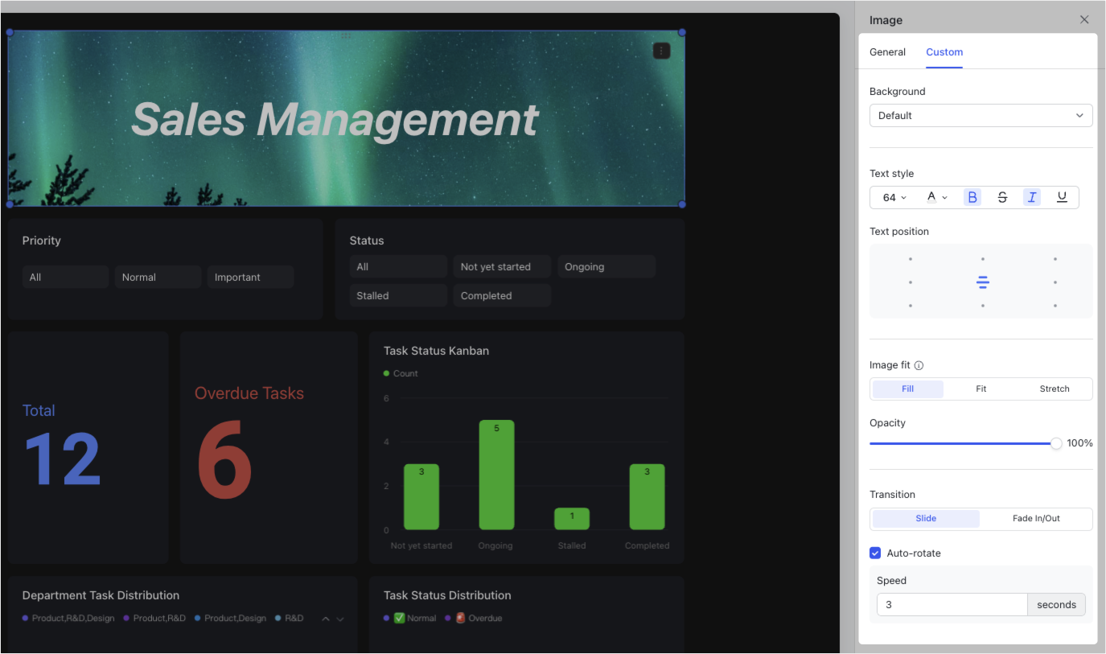Open the font size 64 dropdown
The width and height of the screenshot is (1106, 654).
(894, 197)
